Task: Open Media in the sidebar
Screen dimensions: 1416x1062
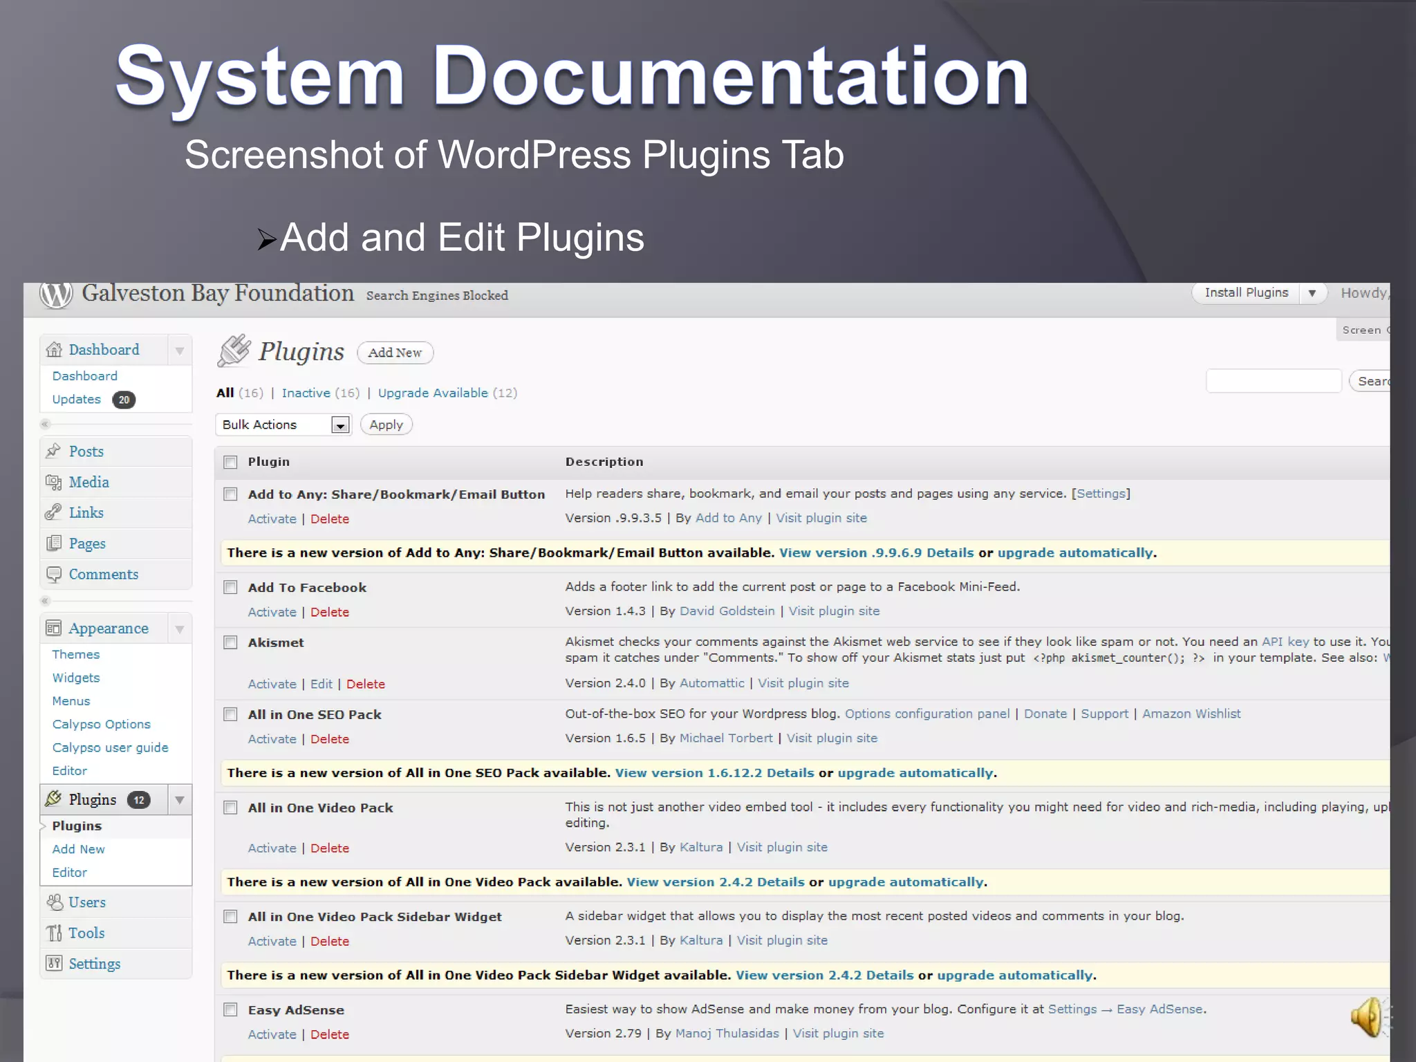Action: click(x=89, y=482)
